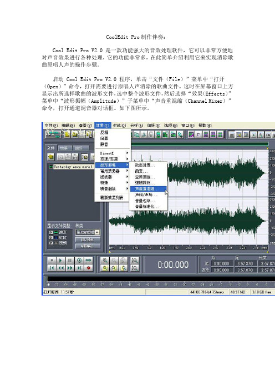Start recording with the red Record button
The image size is (275, 390).
point(89,268)
